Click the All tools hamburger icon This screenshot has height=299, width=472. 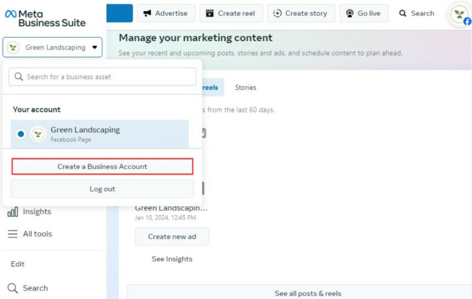click(12, 234)
